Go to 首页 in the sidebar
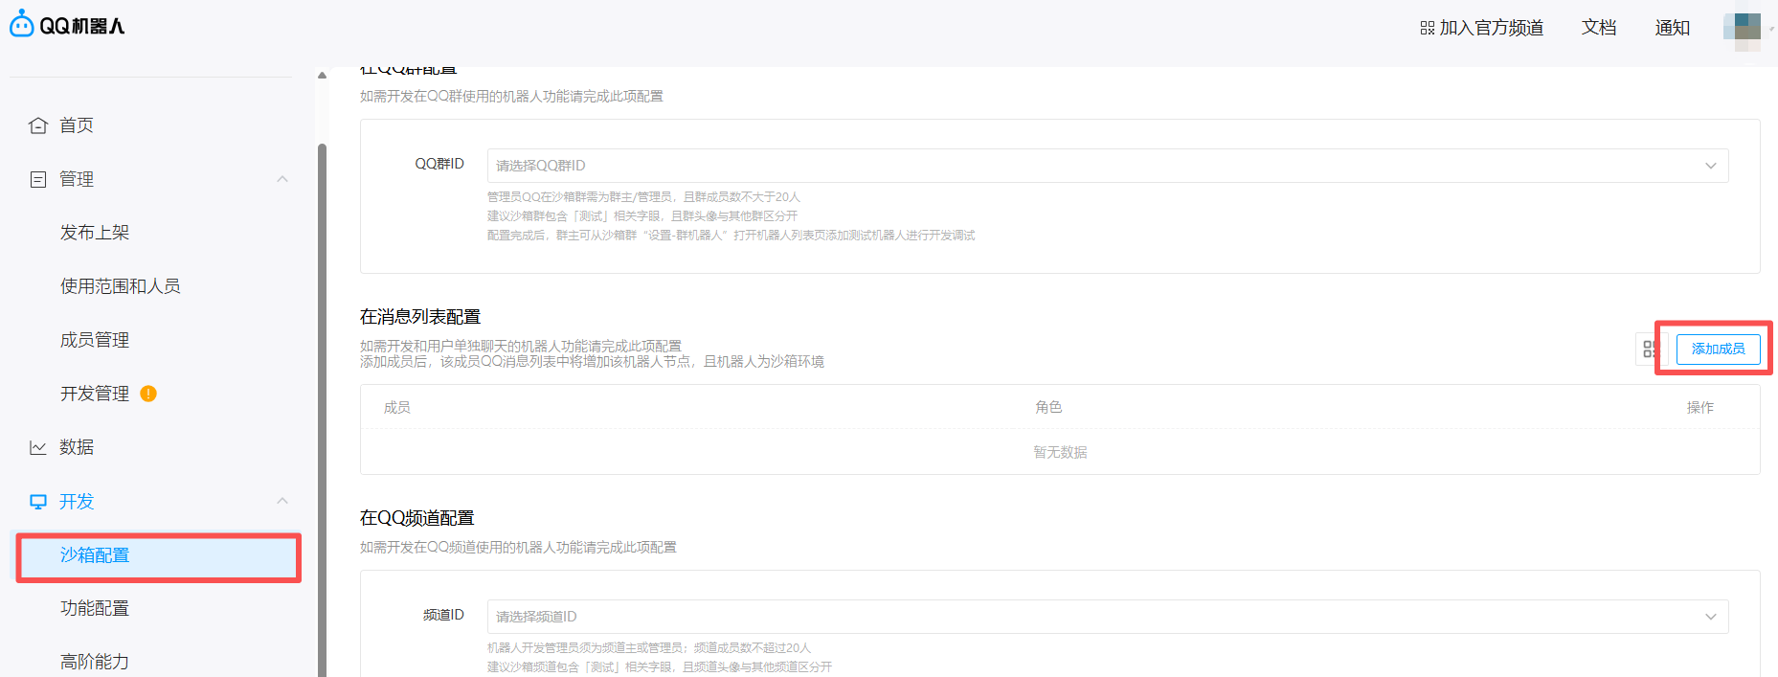 pyautogui.click(x=77, y=125)
